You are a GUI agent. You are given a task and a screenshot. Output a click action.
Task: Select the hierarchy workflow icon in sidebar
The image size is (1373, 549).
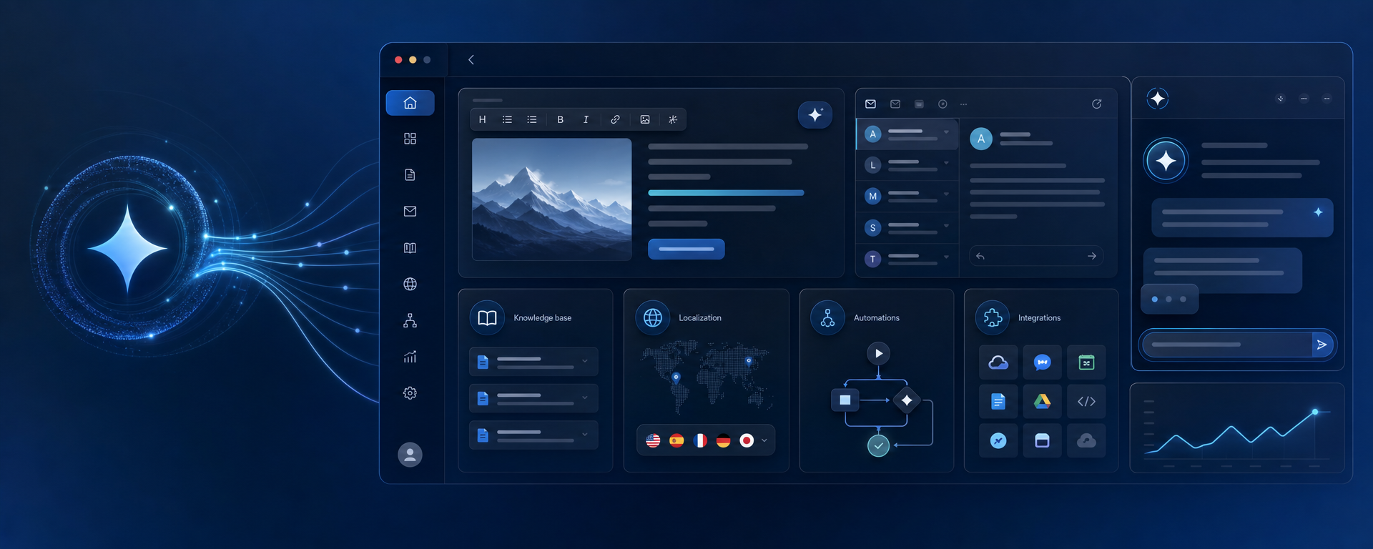410,321
